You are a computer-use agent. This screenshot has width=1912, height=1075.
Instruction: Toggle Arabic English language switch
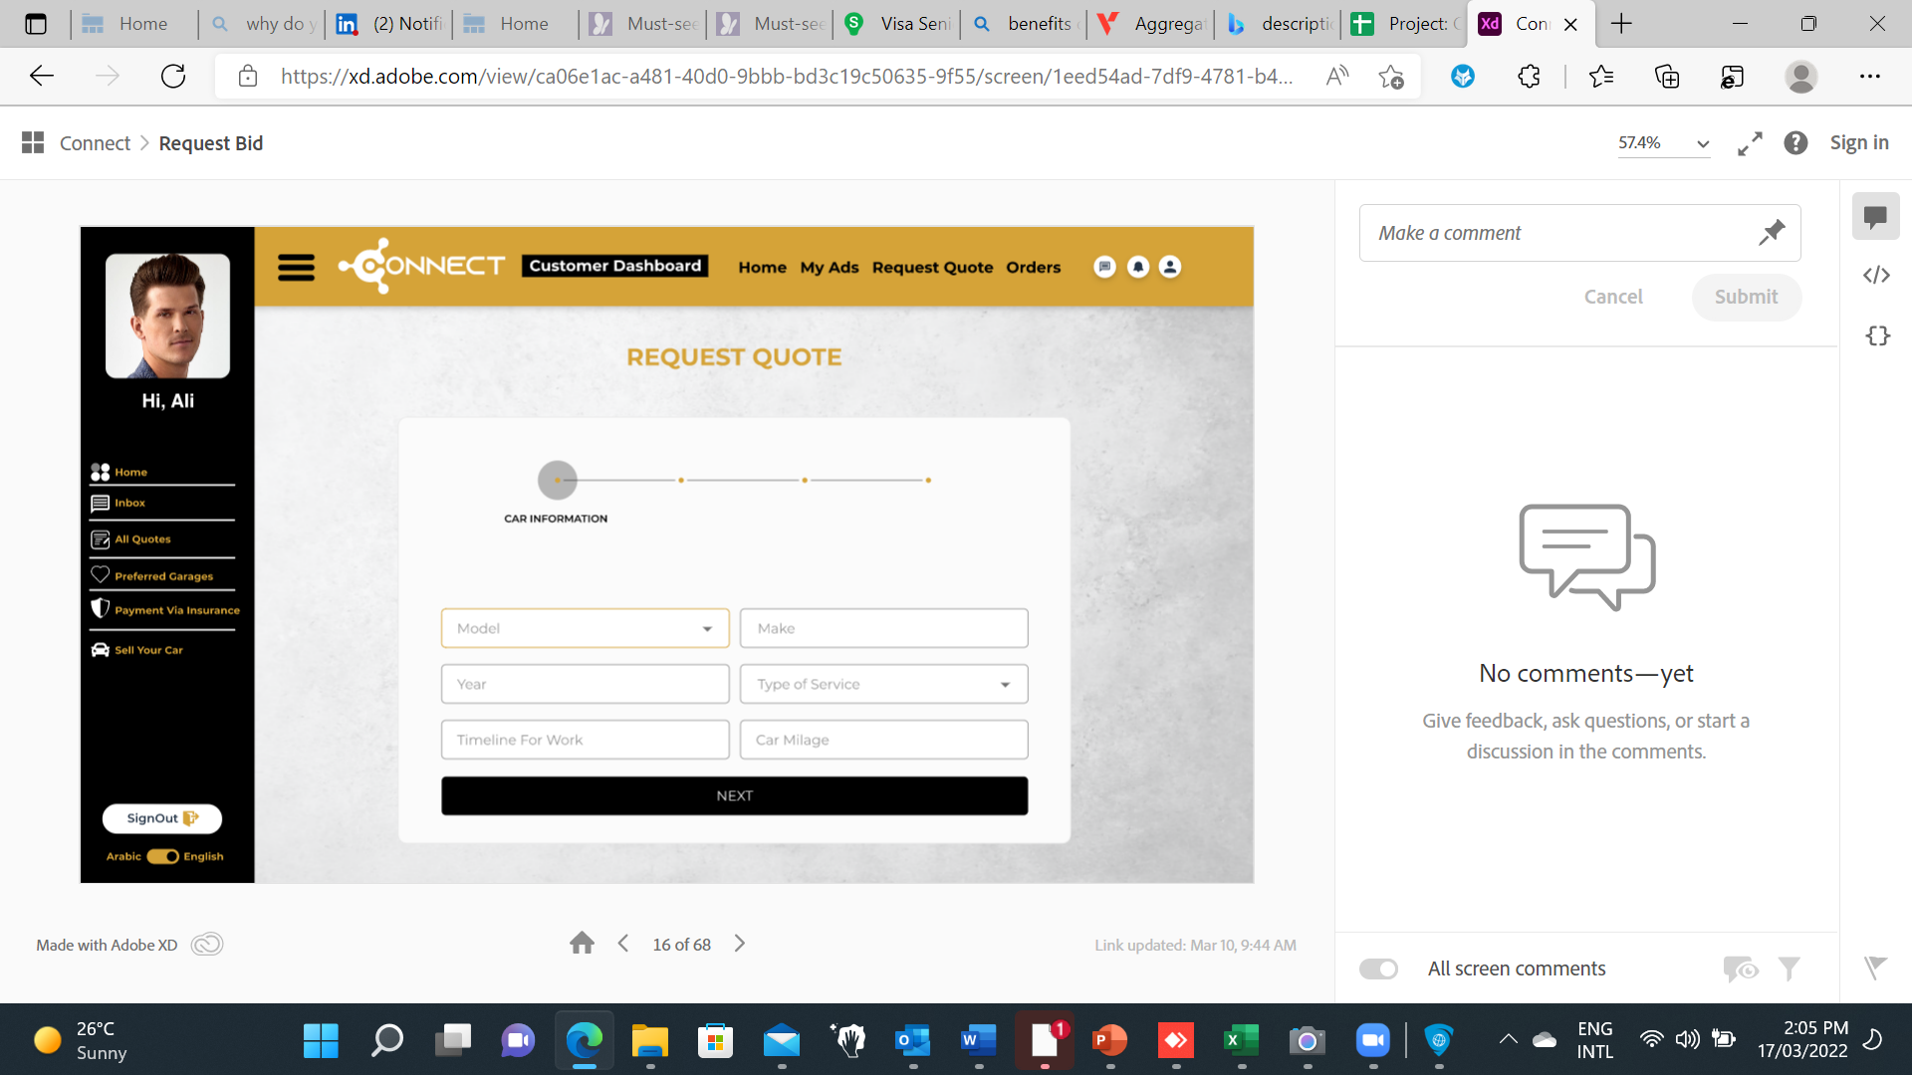(x=162, y=856)
